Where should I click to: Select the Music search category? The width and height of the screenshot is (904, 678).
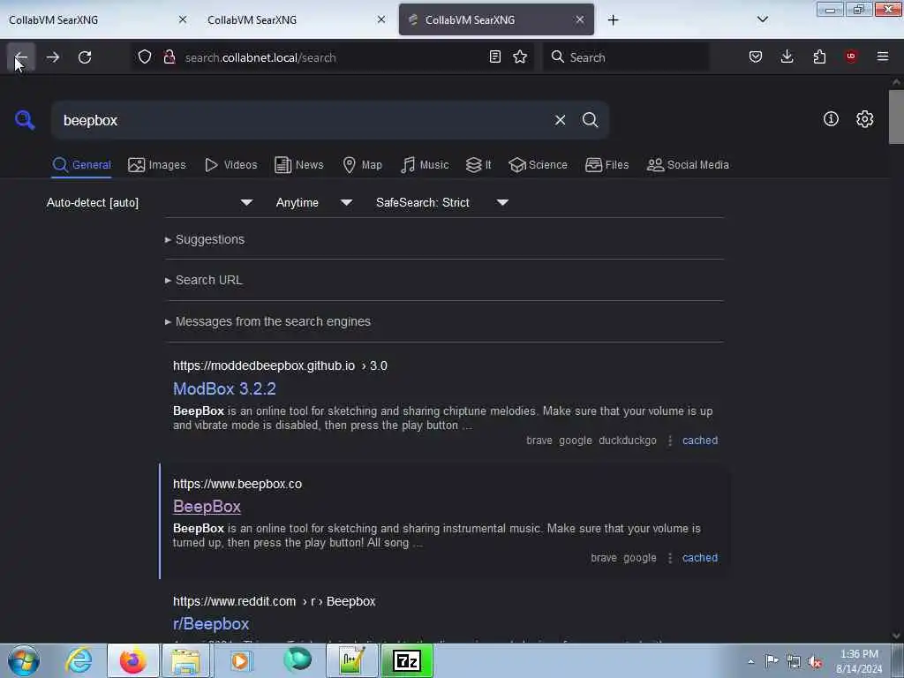tap(425, 165)
